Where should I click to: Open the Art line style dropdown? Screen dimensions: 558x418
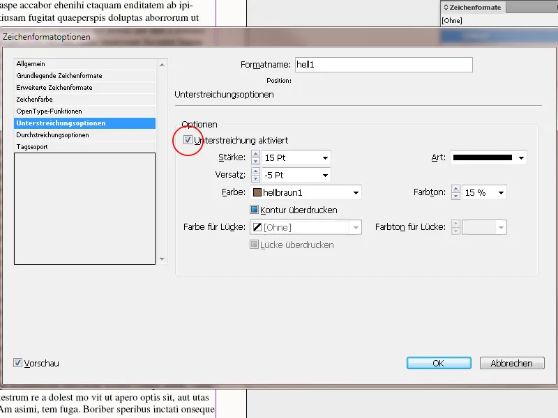(x=521, y=158)
